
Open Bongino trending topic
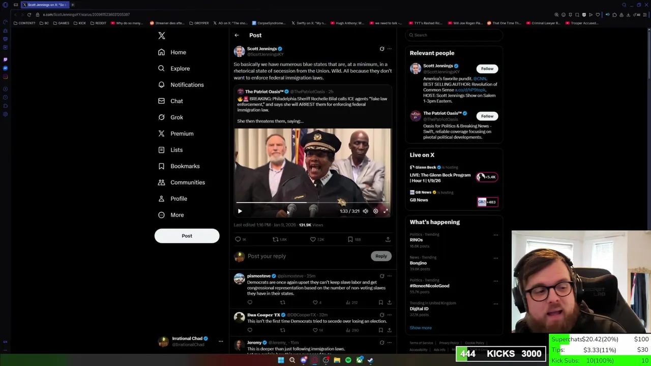[418, 263]
